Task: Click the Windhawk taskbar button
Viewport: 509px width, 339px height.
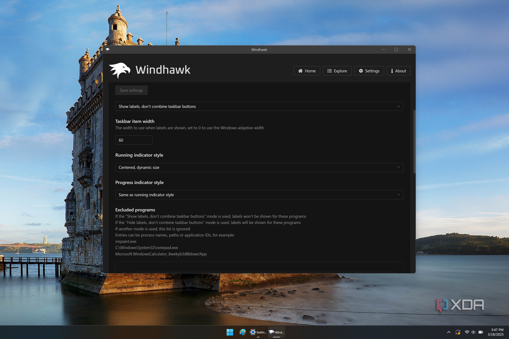Action: click(x=276, y=332)
